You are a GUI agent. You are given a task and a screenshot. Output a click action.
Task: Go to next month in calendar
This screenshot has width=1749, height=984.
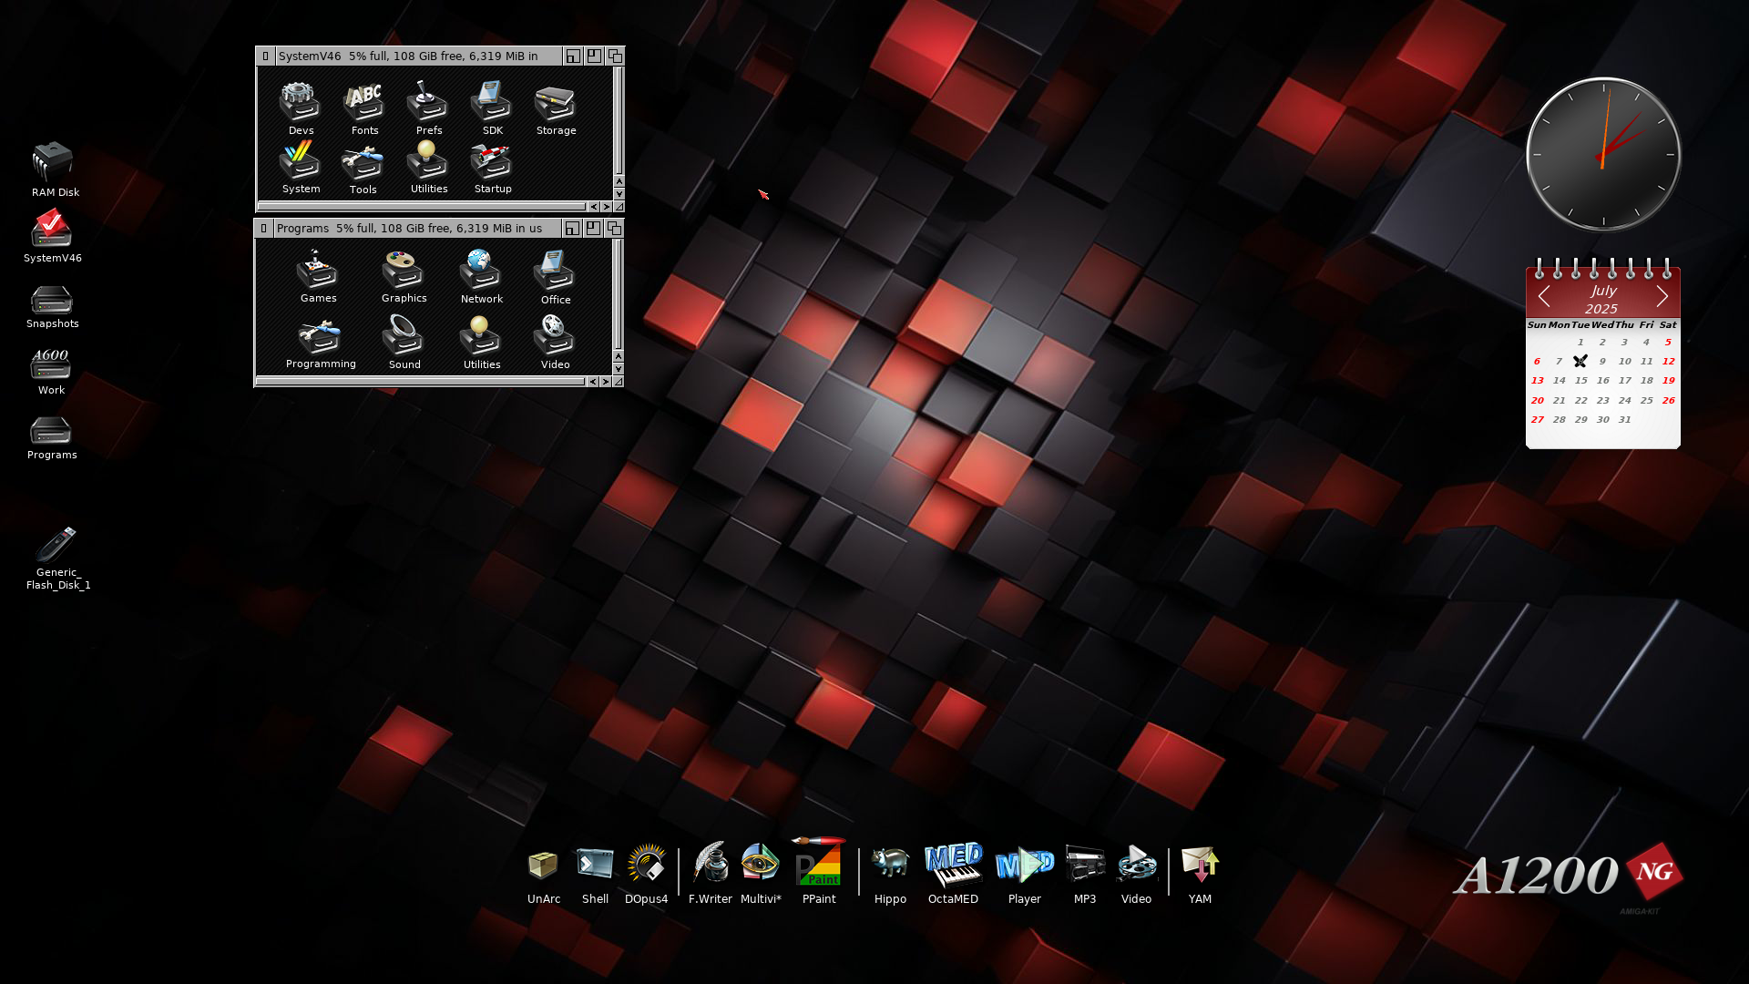pos(1662,297)
